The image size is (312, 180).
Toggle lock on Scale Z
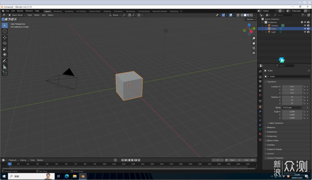tap(304, 118)
